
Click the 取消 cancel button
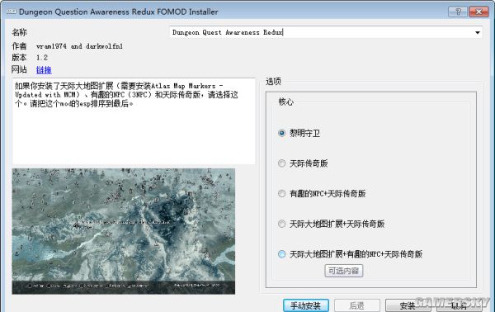459,305
